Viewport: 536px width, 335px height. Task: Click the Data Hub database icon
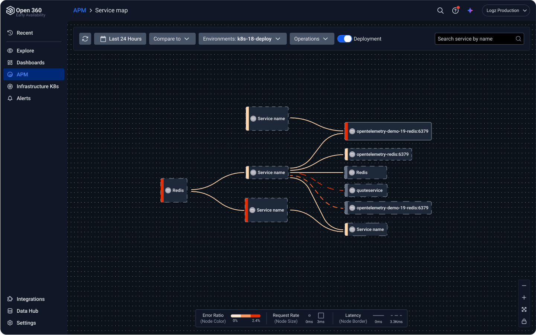point(10,311)
